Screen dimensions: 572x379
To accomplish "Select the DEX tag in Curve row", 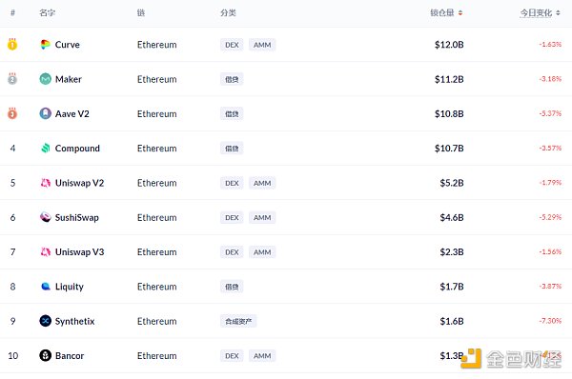I will pyautogui.click(x=232, y=45).
